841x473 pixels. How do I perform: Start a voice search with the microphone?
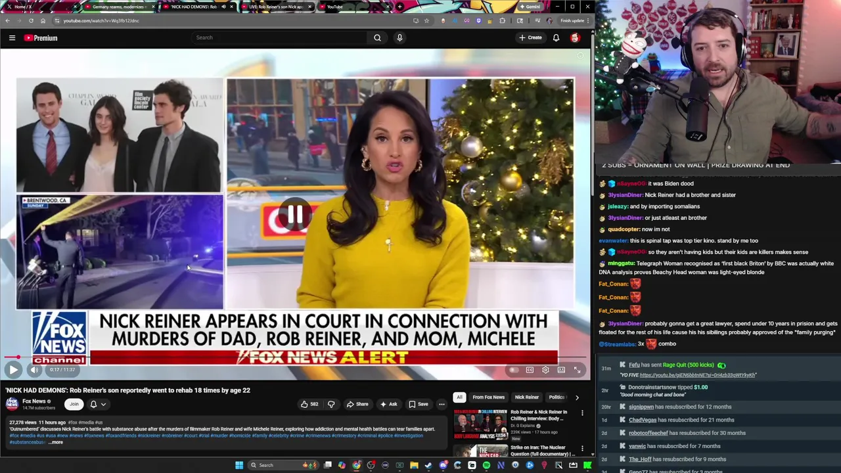coord(399,37)
